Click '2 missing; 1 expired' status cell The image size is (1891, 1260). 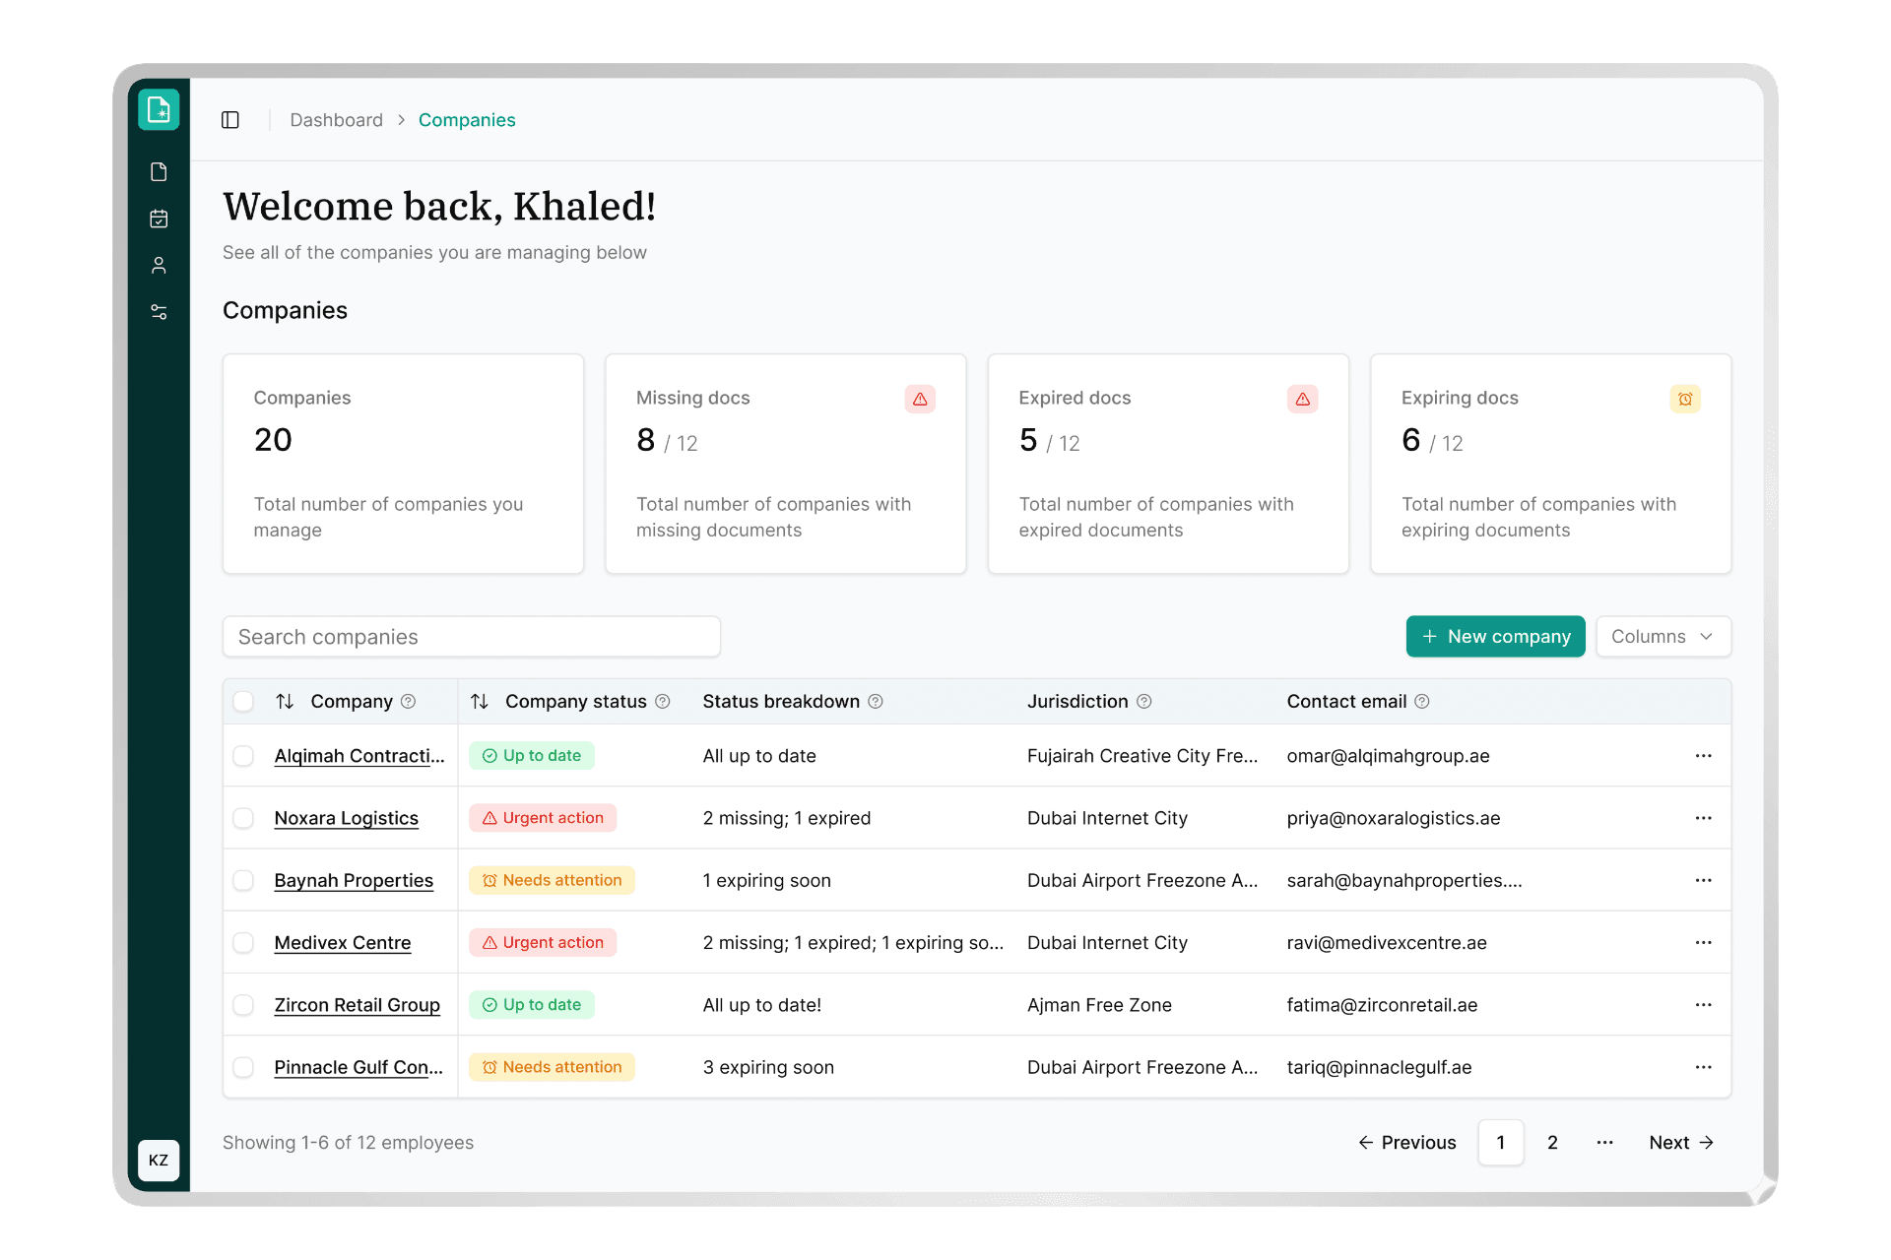tap(786, 818)
